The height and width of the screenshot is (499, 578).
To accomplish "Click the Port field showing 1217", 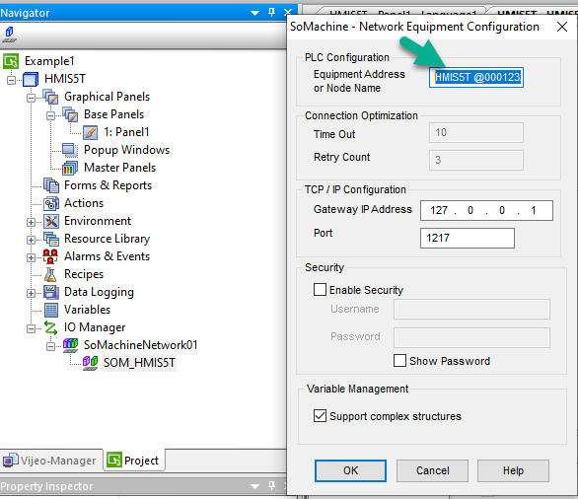I will point(468,238).
